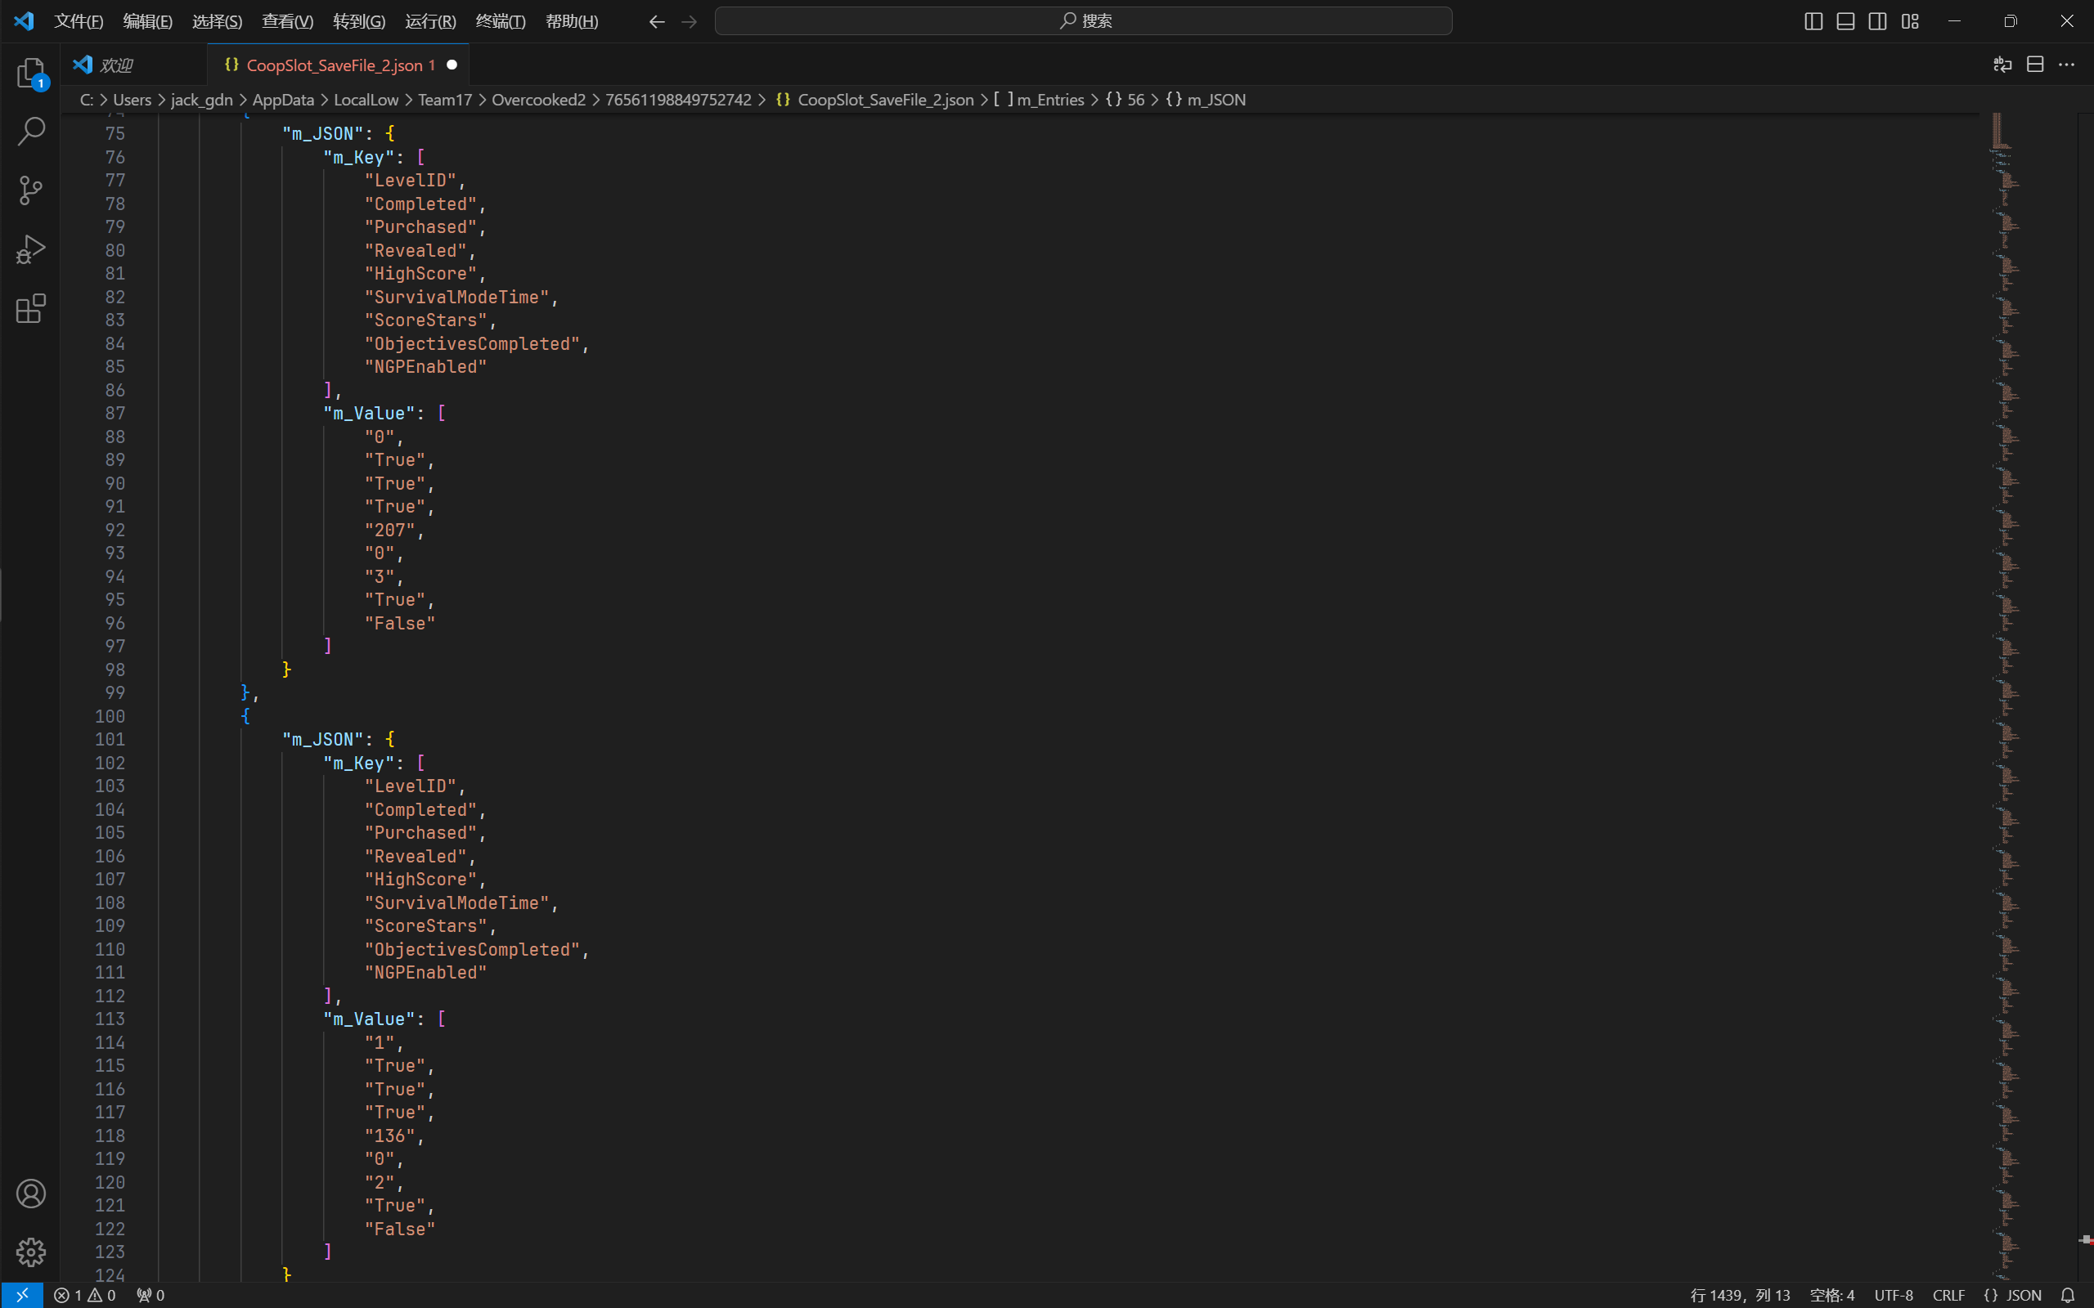Open the Explorer view in activity bar

tap(31, 73)
